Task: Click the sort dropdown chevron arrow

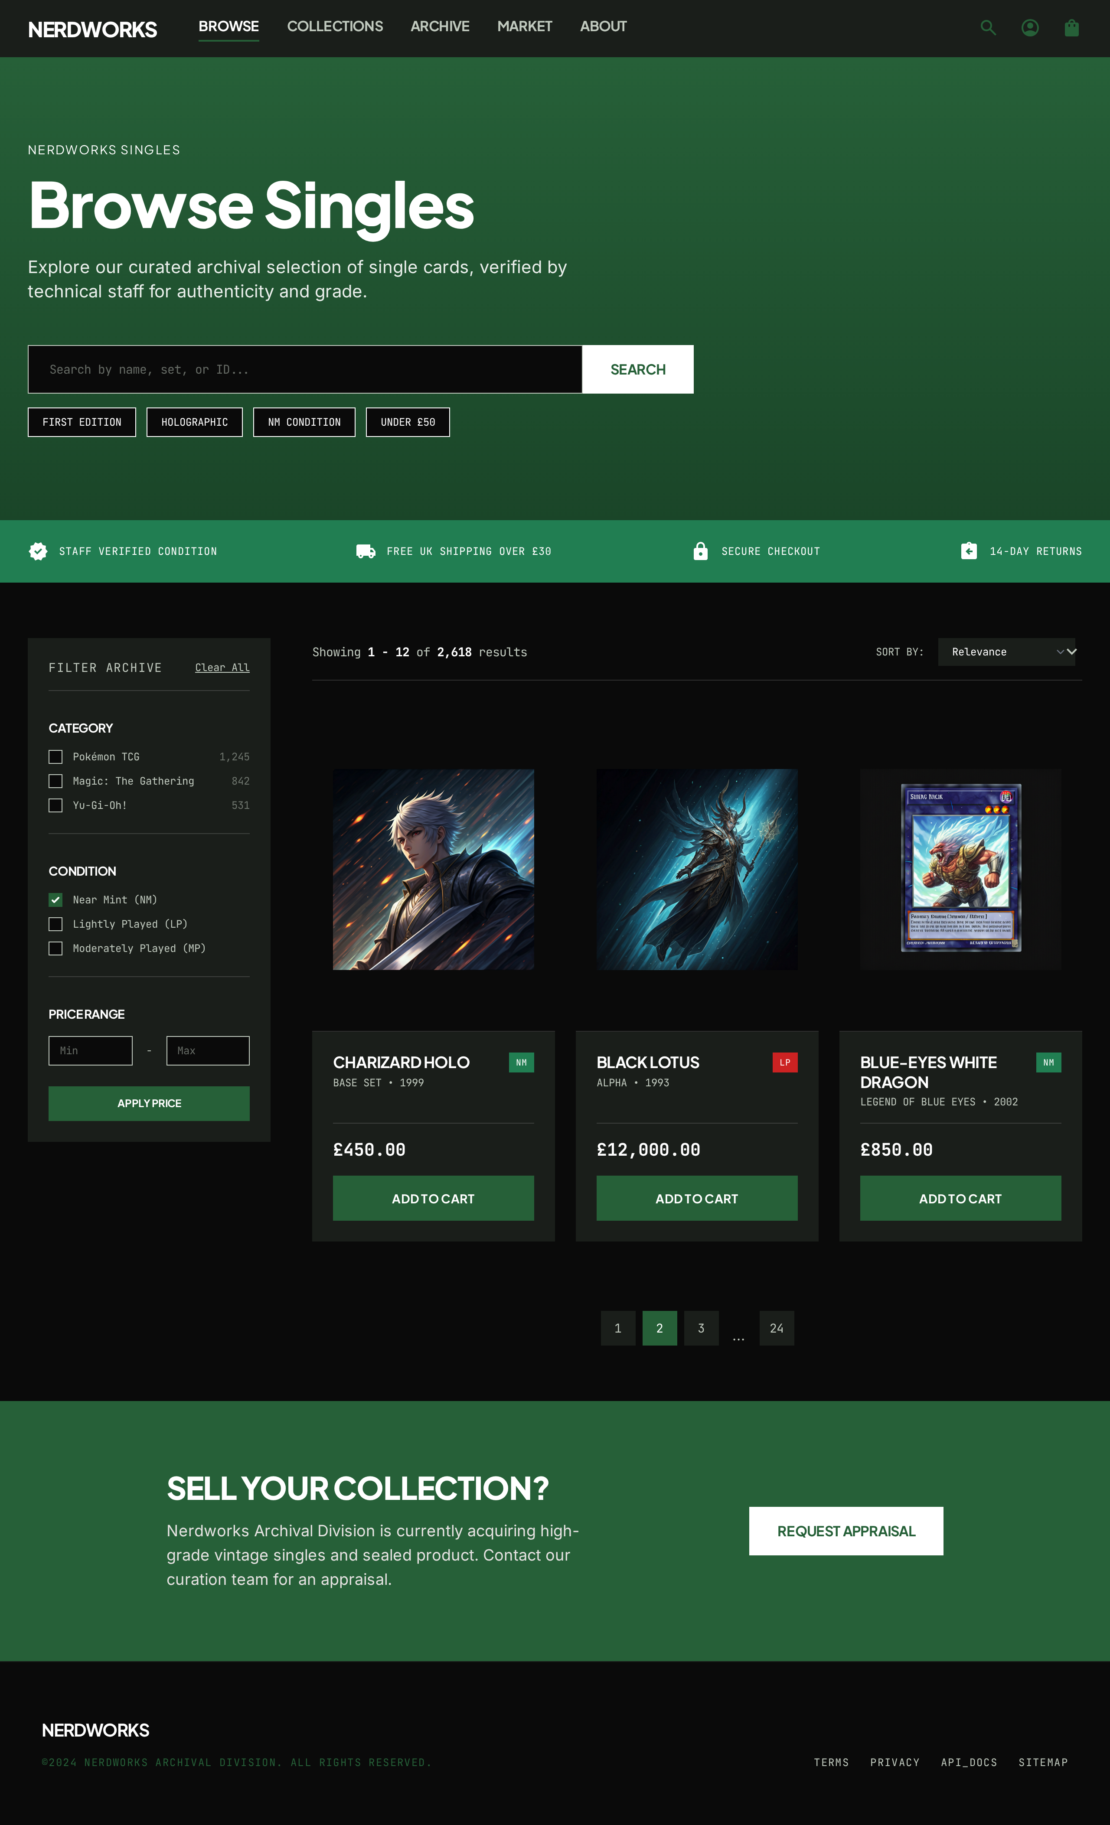Action: pyautogui.click(x=1071, y=652)
